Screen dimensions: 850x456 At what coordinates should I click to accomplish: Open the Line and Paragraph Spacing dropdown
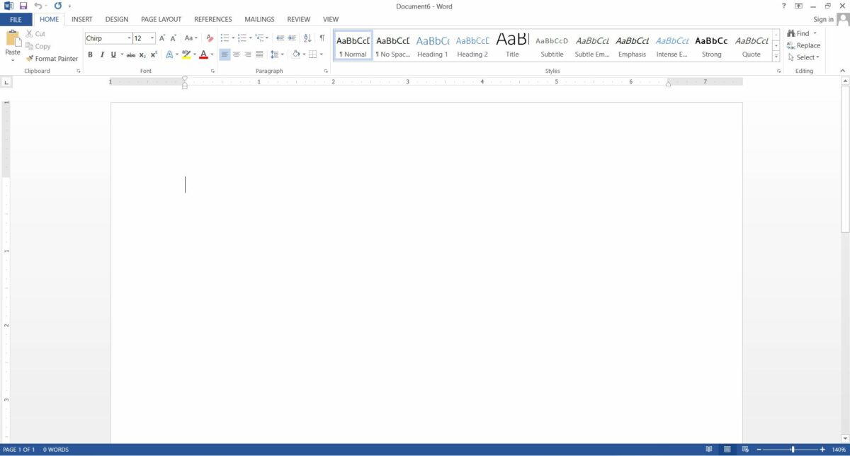(278, 54)
